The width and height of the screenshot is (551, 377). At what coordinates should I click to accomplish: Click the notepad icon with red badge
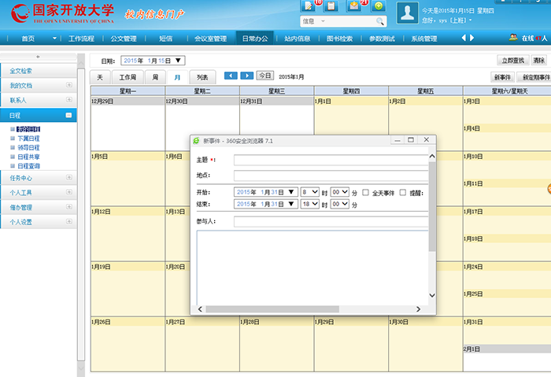click(309, 6)
